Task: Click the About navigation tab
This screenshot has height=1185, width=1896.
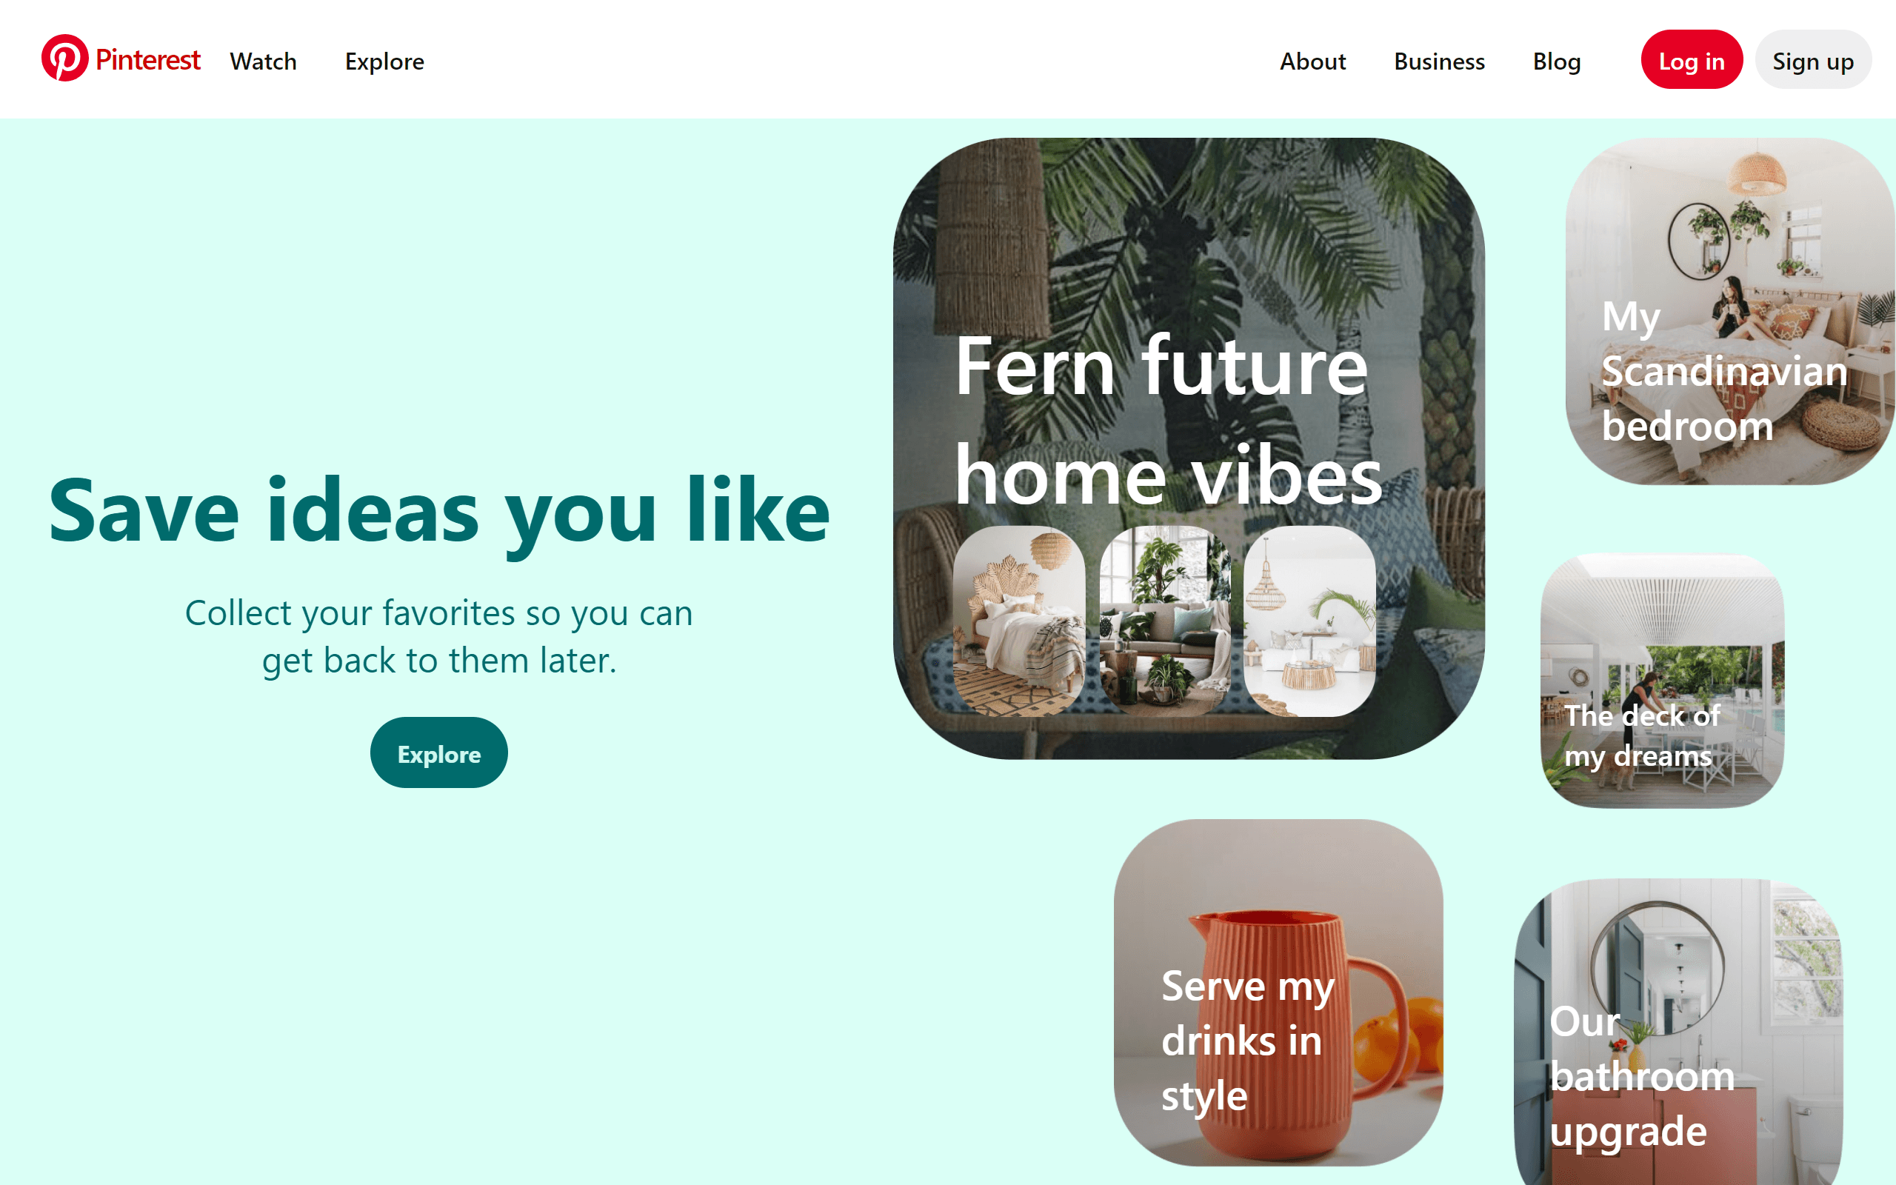Action: pos(1312,60)
